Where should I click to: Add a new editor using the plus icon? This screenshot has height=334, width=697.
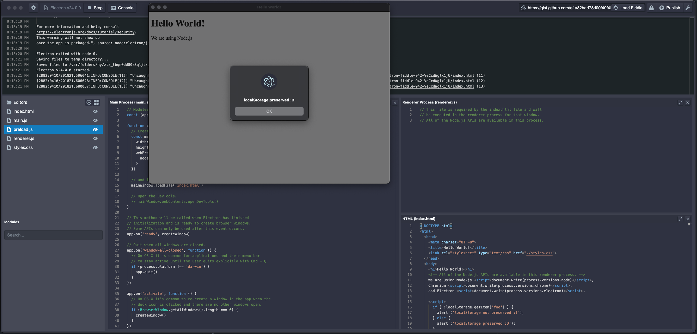[88, 102]
